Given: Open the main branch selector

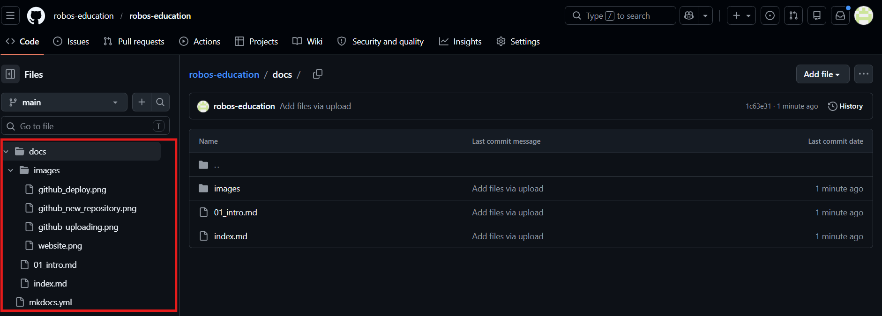Looking at the screenshot, I should click(64, 102).
